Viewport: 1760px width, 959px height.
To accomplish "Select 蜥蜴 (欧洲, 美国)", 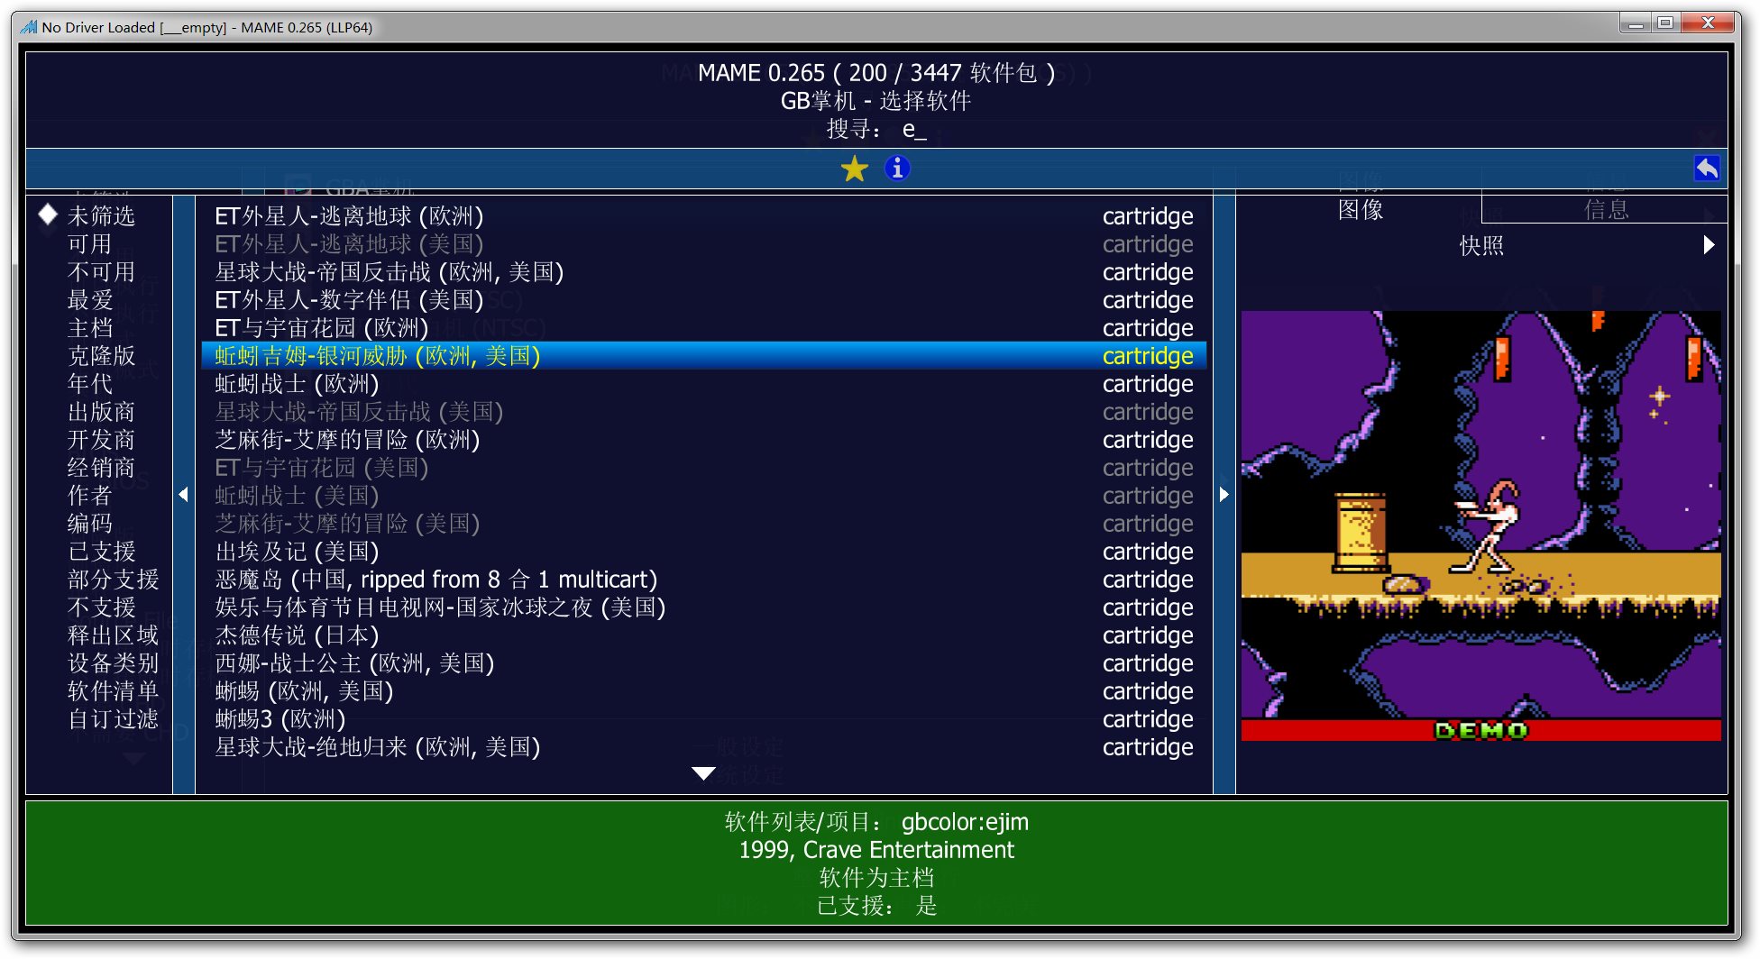I will point(703,691).
